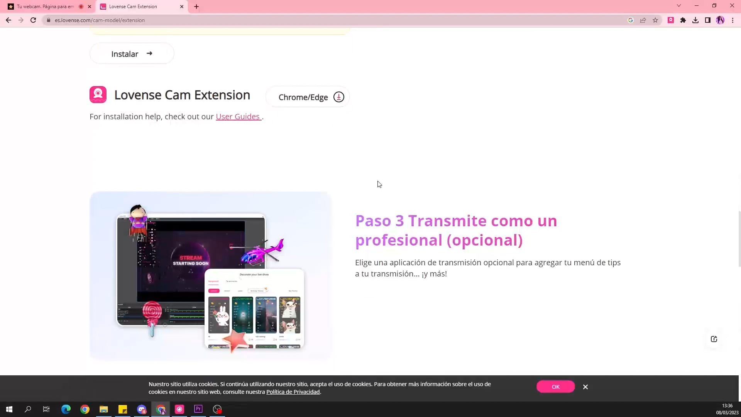Open the Política de Privacidad link
741x417 pixels.
click(293, 392)
